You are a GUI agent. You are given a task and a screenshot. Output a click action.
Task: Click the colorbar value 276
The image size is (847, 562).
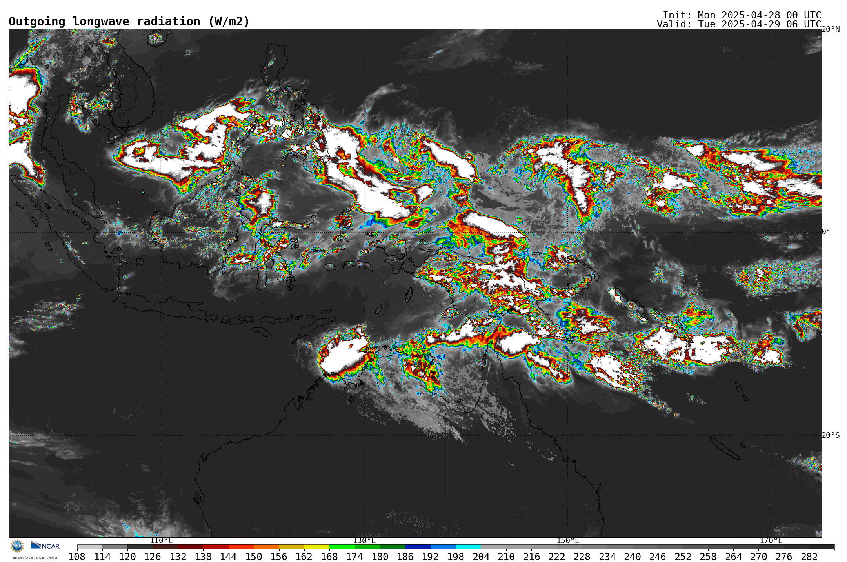tap(783, 557)
